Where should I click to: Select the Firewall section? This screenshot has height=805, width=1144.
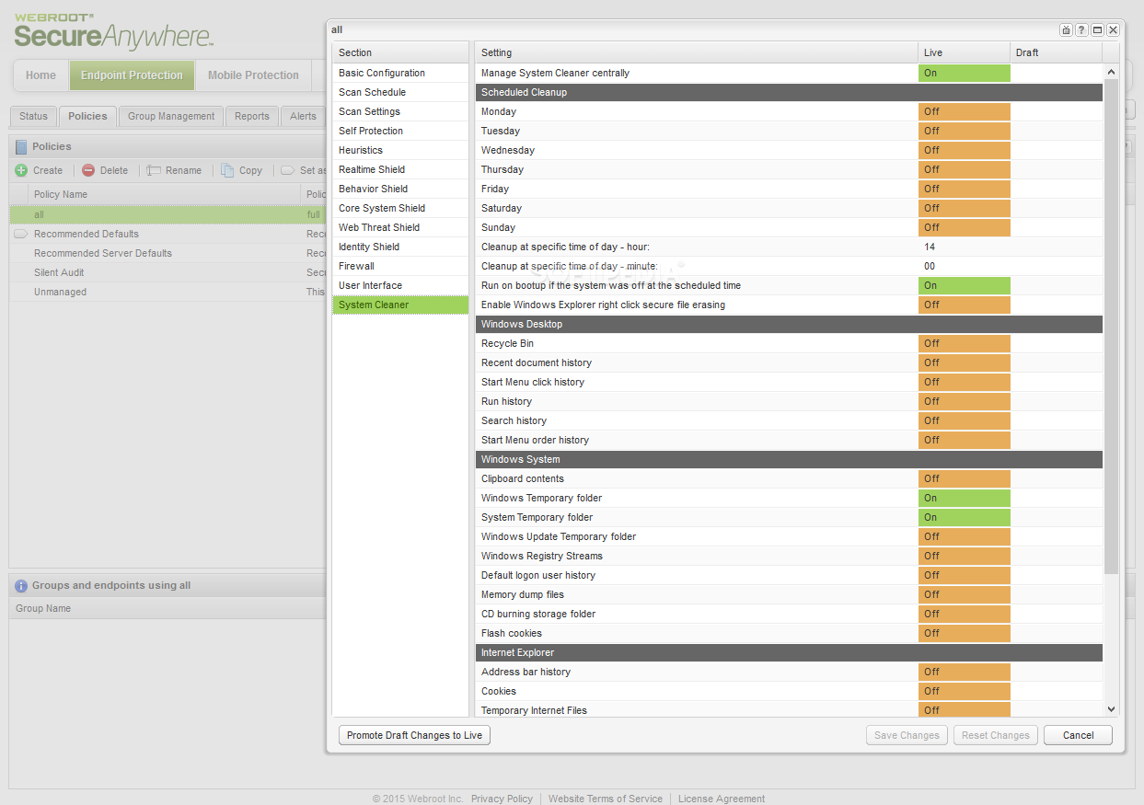(400, 266)
